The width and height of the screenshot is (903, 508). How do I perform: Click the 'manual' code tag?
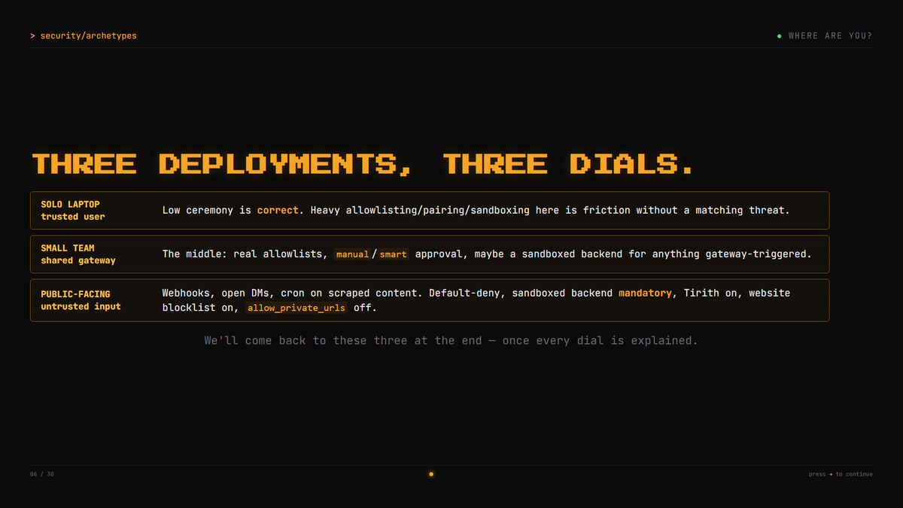[352, 254]
